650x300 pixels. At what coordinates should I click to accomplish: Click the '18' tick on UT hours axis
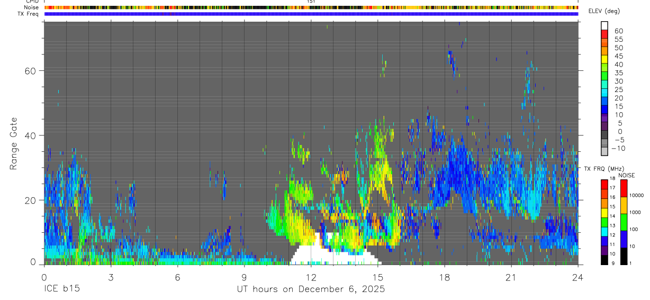coord(444,277)
